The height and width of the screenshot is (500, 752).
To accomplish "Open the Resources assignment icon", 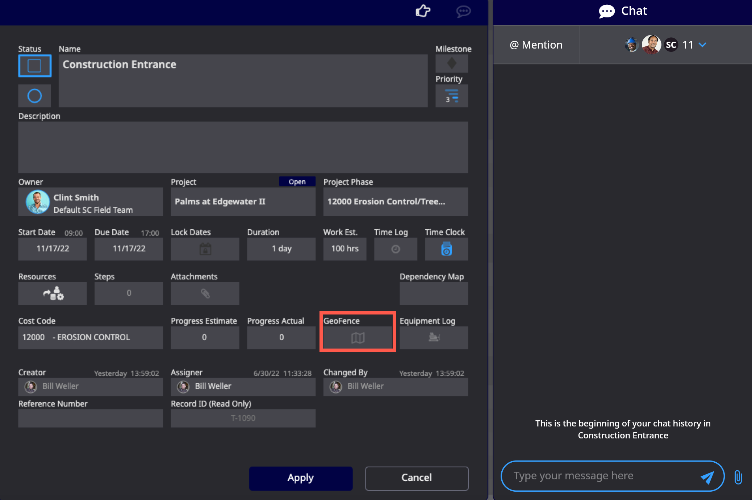I will [x=53, y=293].
